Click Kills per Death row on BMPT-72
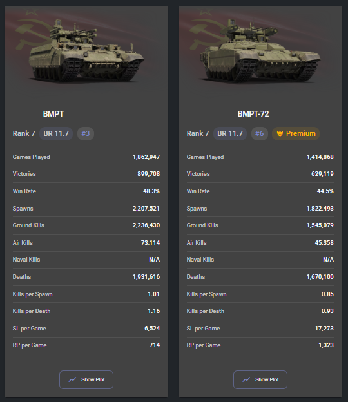 pos(260,311)
